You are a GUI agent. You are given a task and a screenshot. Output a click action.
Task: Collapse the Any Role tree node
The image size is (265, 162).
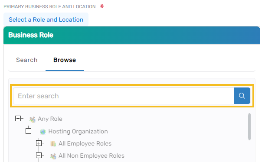[18, 118]
